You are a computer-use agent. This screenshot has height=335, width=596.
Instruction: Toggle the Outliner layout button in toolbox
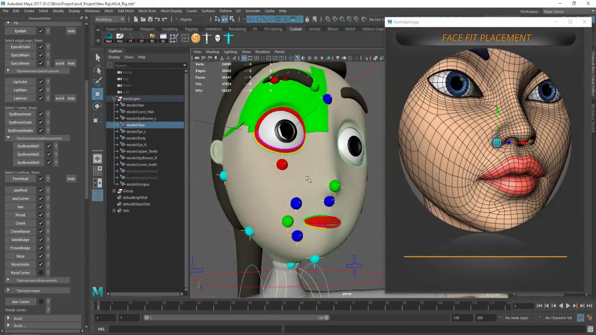97,195
